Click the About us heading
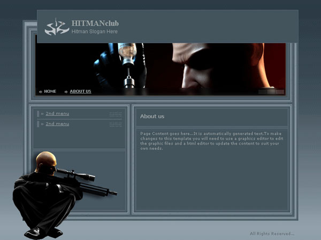Screen dimensions: 321x240 (x=152, y=116)
